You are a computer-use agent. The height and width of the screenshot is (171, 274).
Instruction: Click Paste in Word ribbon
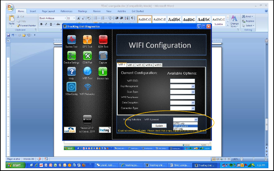click(12, 21)
